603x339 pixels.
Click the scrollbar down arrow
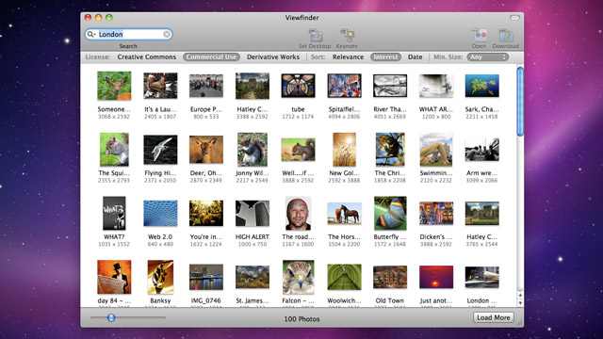(520, 303)
